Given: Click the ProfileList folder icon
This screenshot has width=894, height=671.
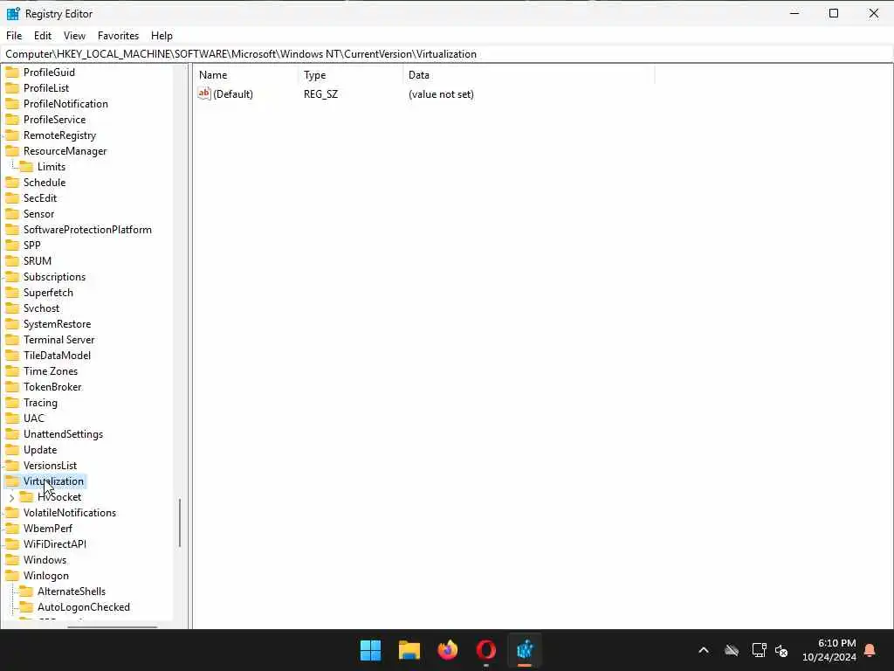Looking at the screenshot, I should 12,88.
